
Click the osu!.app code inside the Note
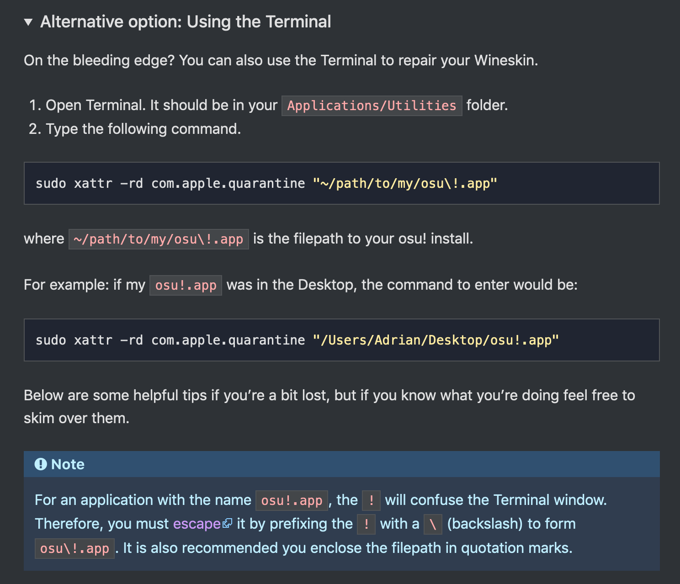pos(292,500)
